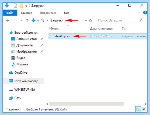Maximize the Загрузки window
The image size is (150, 115).
[x=129, y=5]
